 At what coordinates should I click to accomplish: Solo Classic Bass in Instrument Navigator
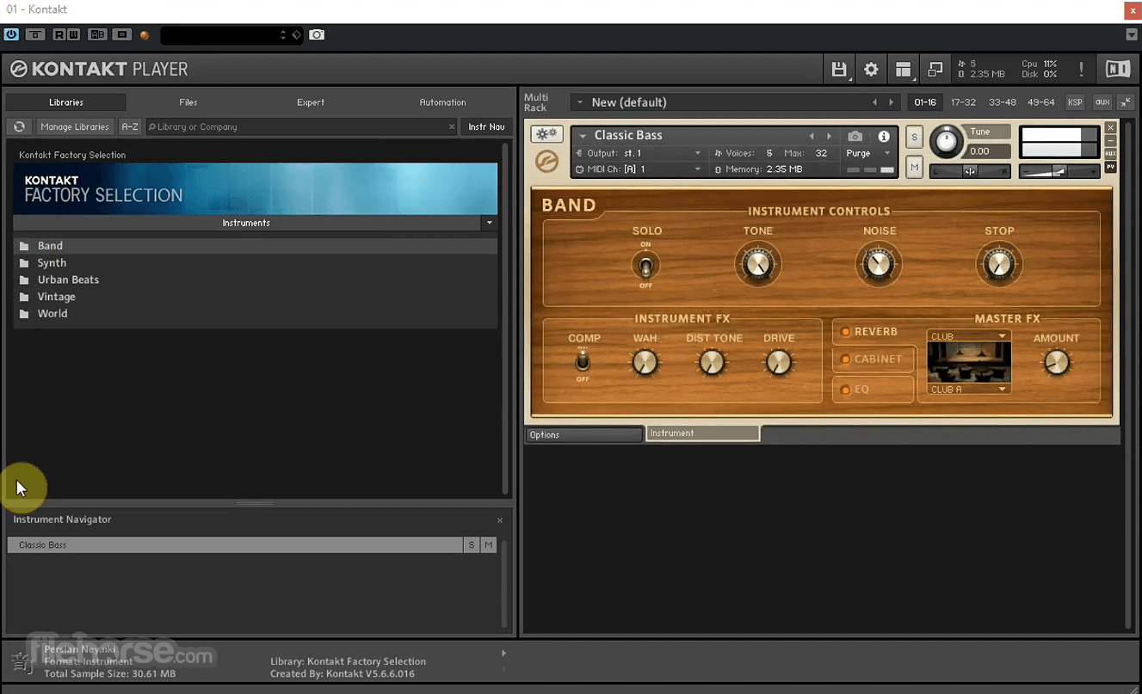472,545
